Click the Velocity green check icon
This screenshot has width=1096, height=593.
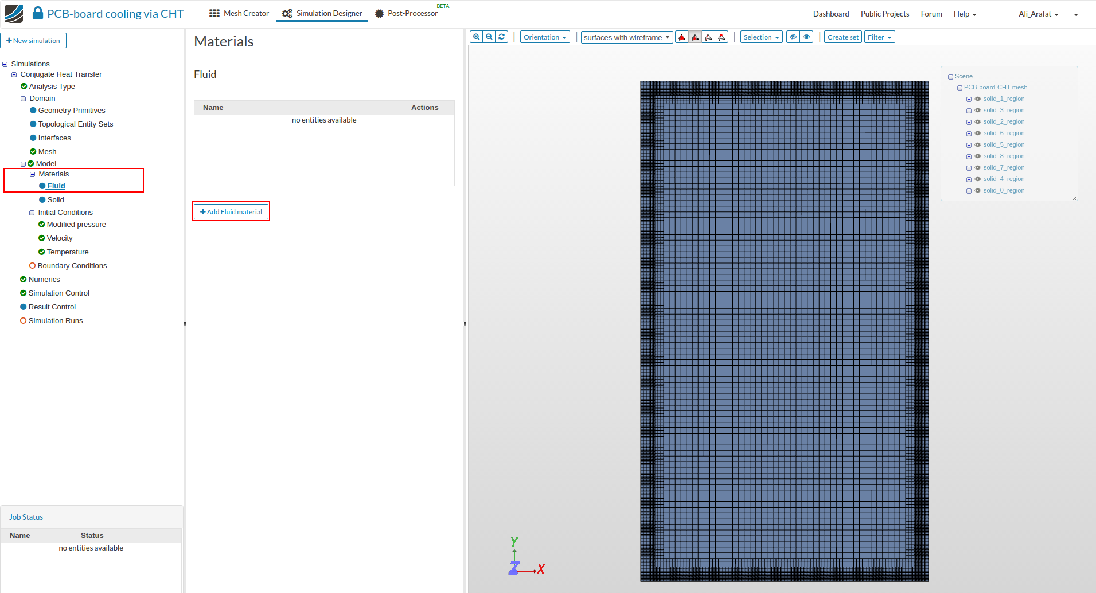pos(42,238)
